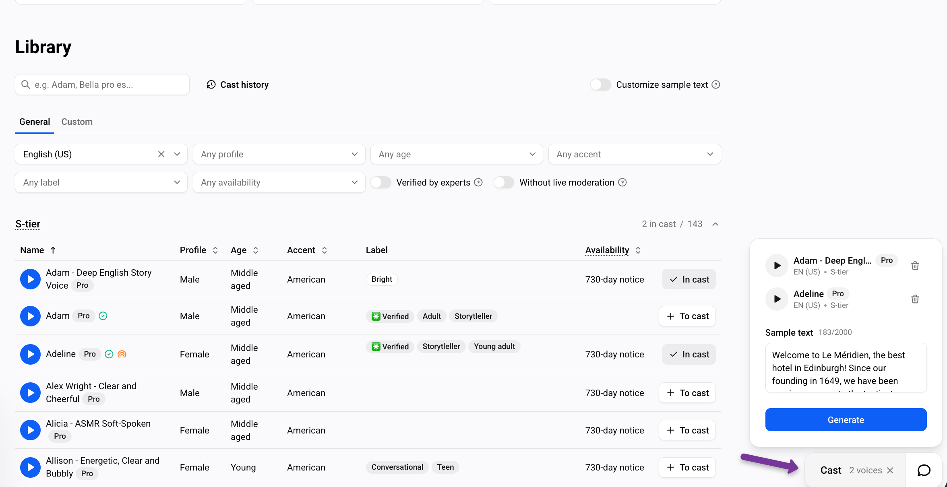Sort the table by Accent

[x=325, y=250]
